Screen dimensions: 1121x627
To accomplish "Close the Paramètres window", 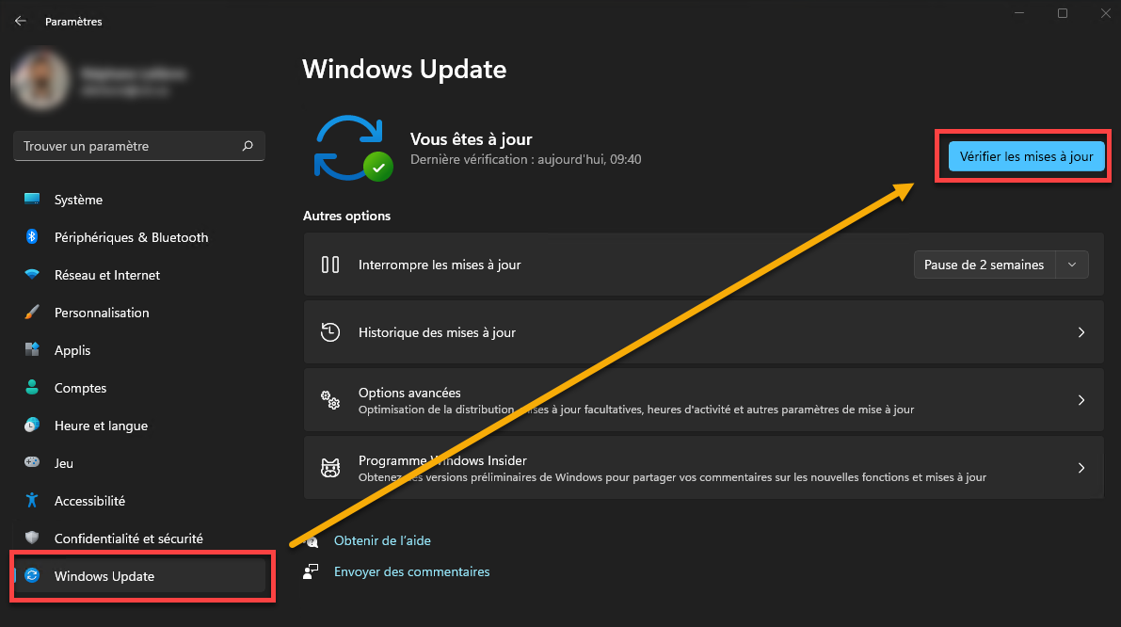I will [x=1105, y=13].
